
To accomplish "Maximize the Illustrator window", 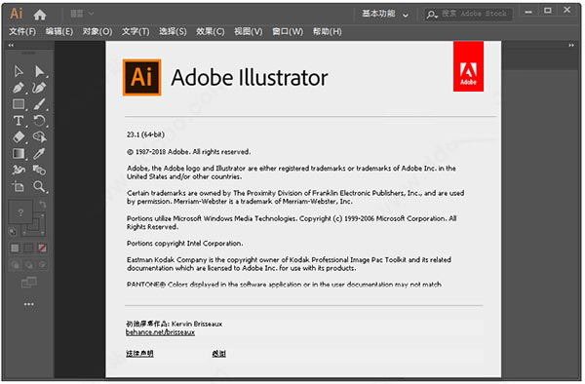I will click(548, 11).
